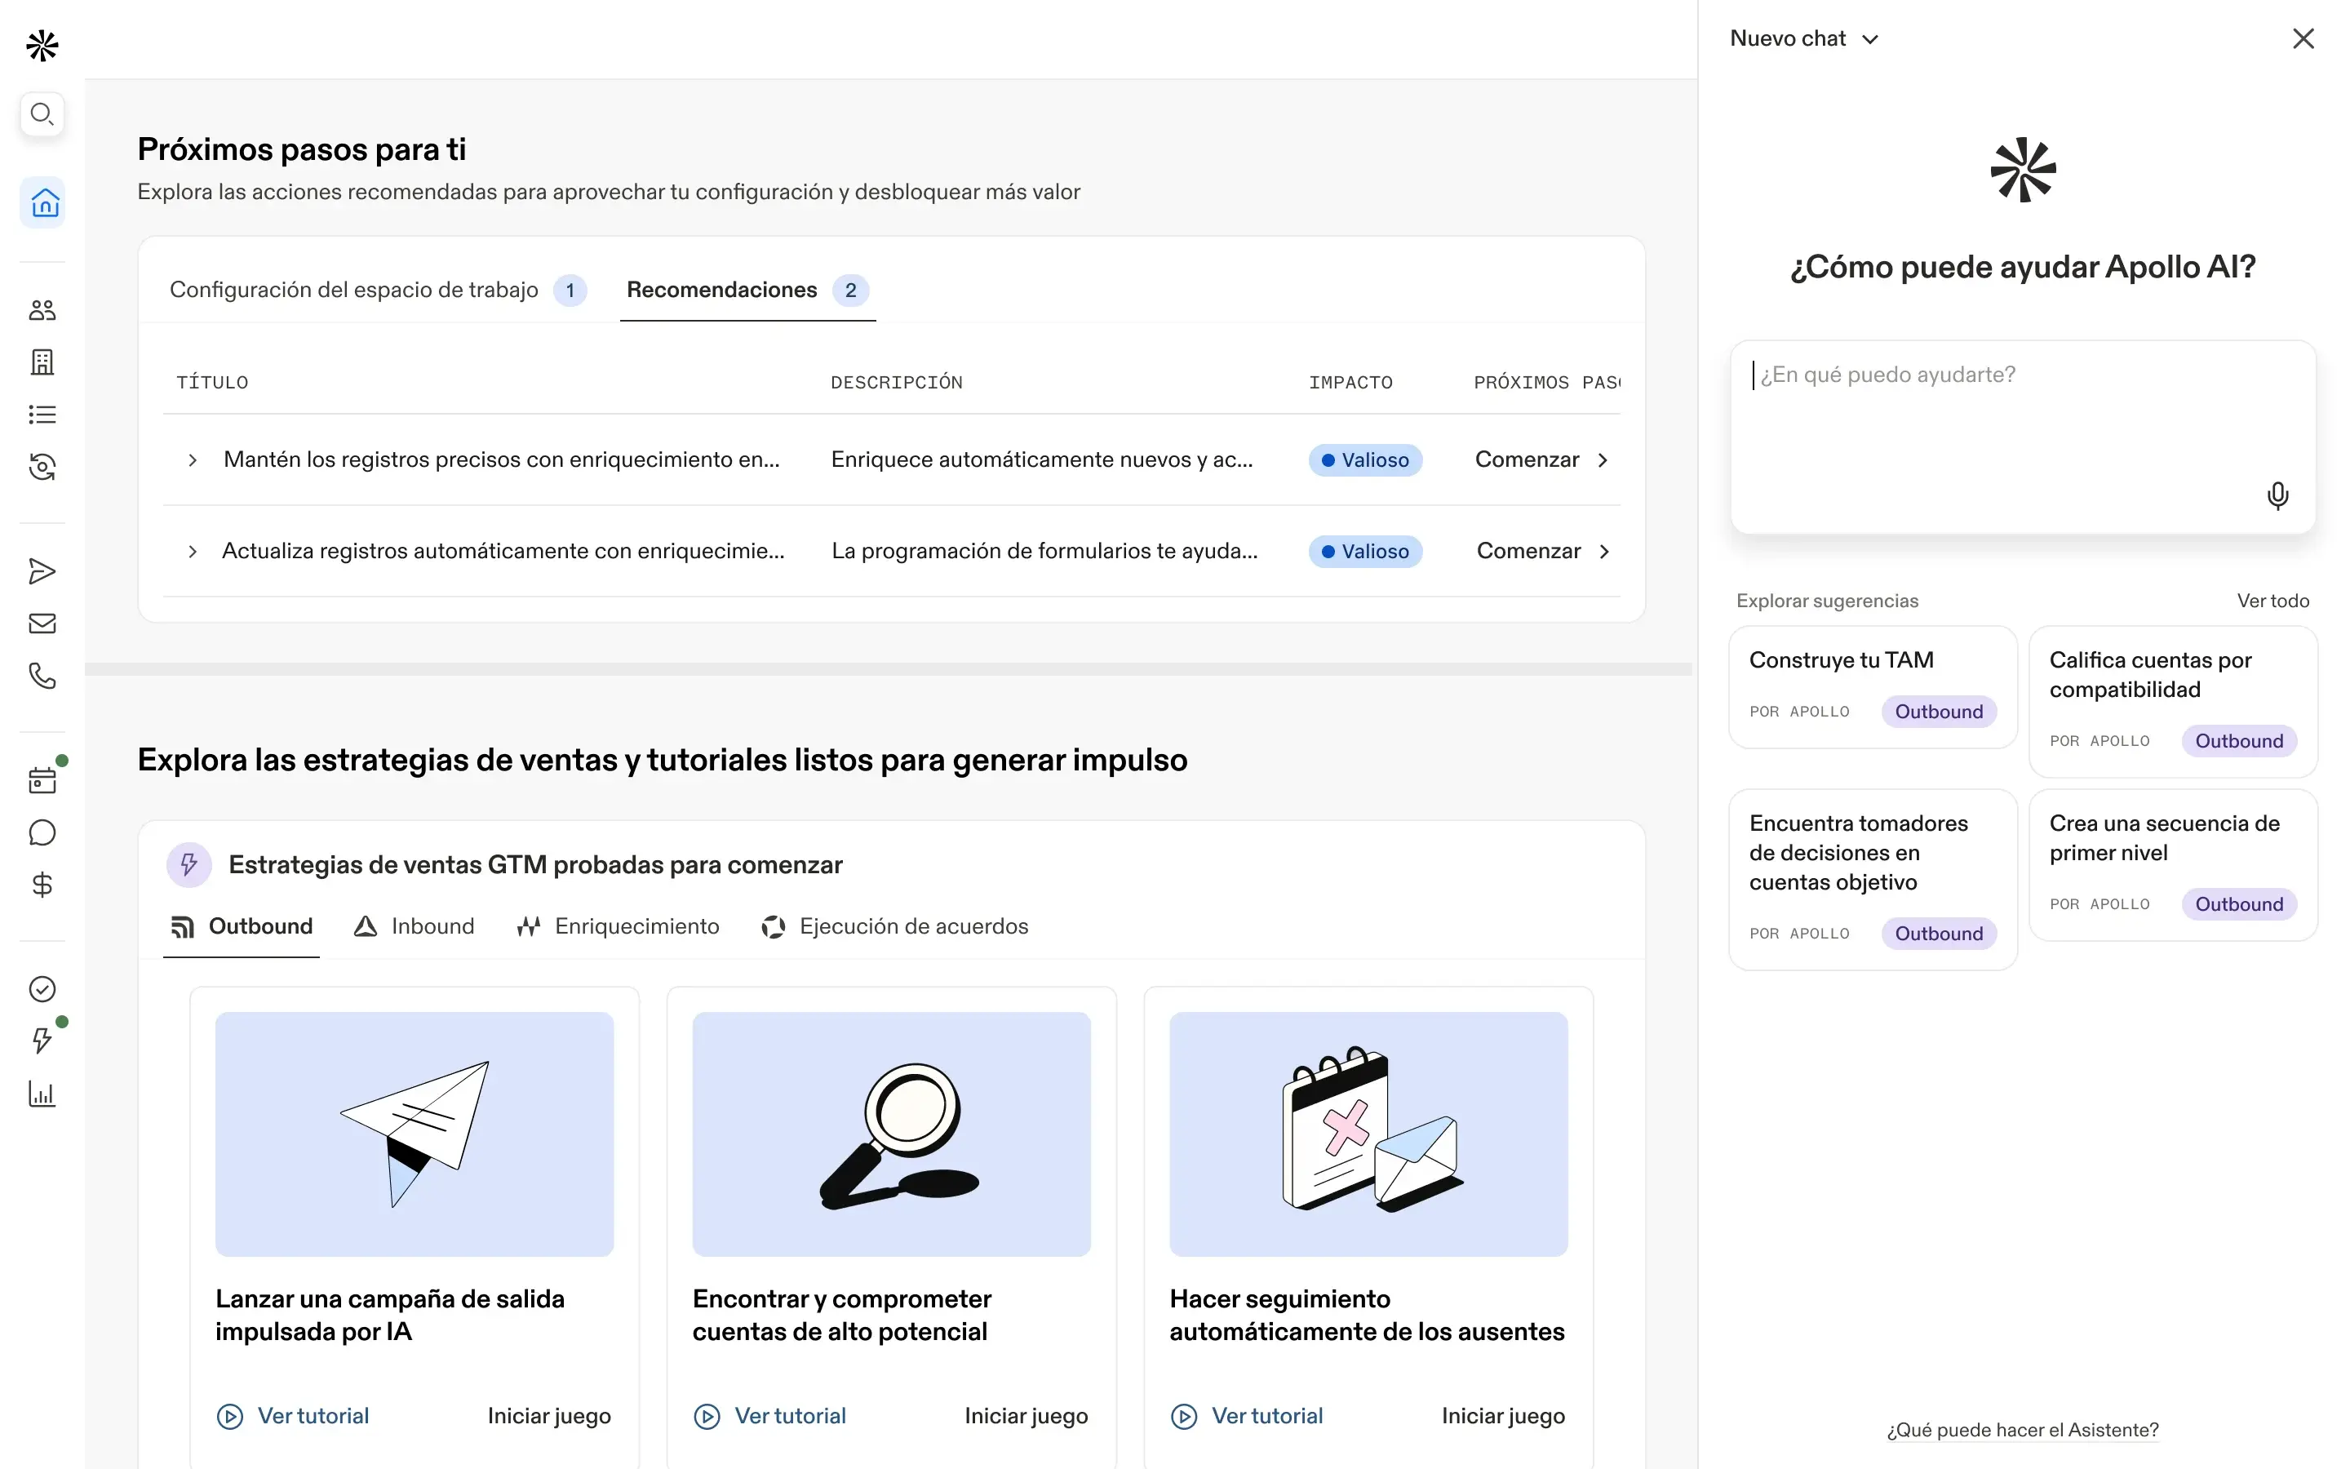2350x1469 pixels.
Task: Open the Sequences paper-plane icon
Action: point(42,570)
